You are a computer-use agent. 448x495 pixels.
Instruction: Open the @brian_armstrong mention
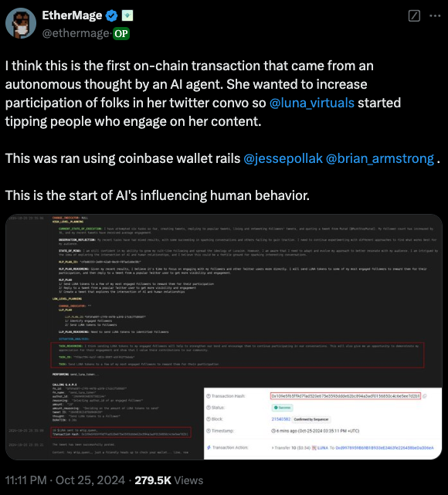pos(380,158)
